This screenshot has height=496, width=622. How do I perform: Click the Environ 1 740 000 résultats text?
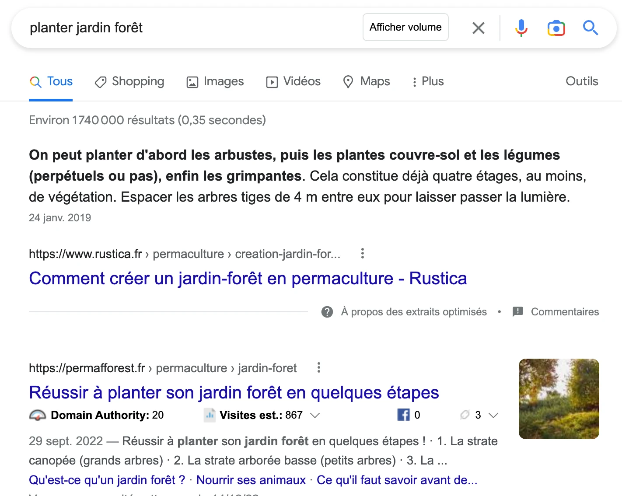point(147,120)
